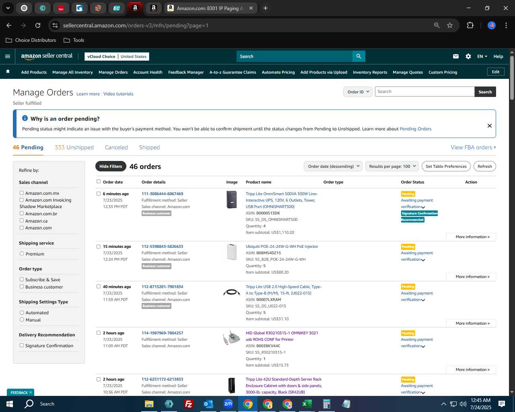The width and height of the screenshot is (515, 412).
Task: Open FileZilla from taskbar
Action: pyautogui.click(x=188, y=404)
